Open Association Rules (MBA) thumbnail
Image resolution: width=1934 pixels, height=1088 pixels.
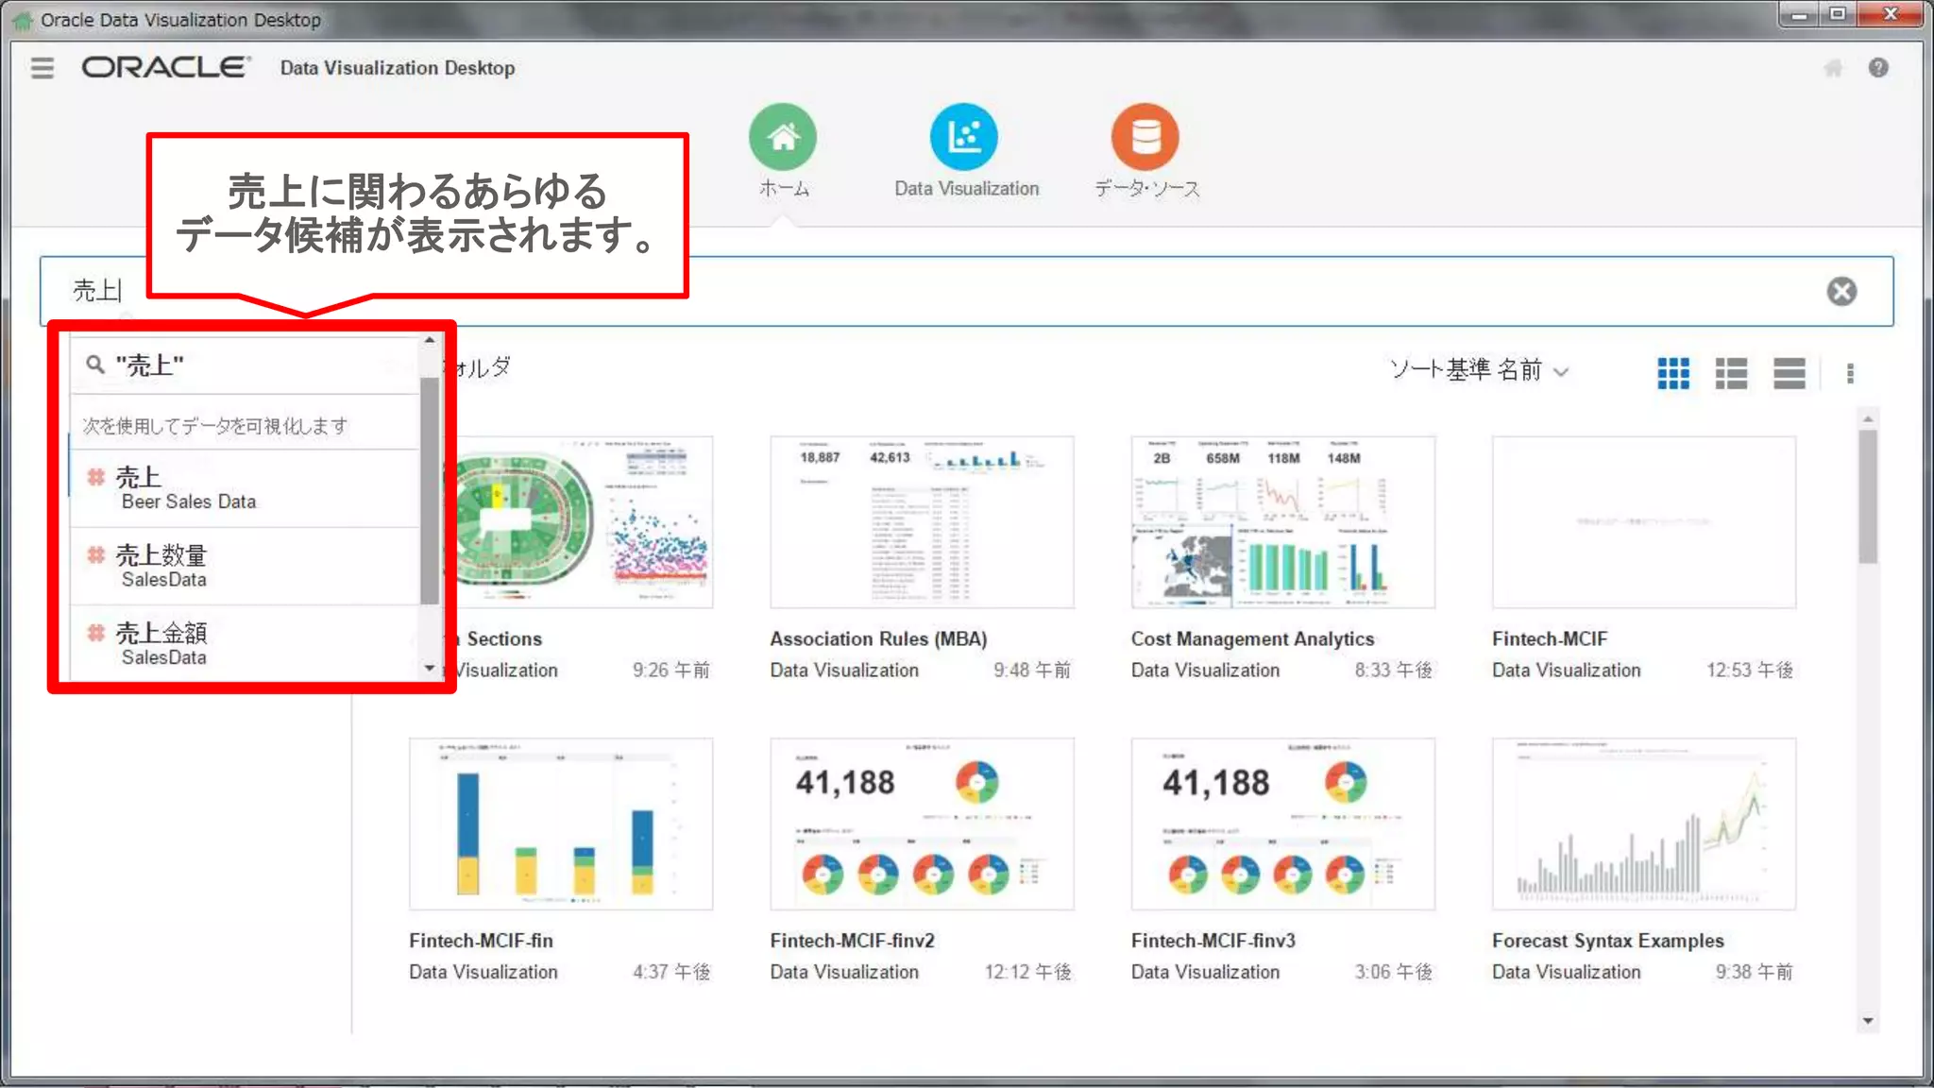922,522
